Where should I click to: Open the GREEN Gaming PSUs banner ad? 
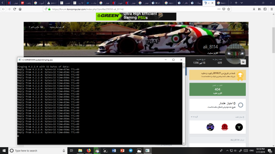pos(136,16)
